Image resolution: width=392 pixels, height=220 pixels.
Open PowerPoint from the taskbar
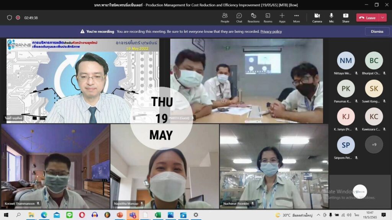point(120,215)
